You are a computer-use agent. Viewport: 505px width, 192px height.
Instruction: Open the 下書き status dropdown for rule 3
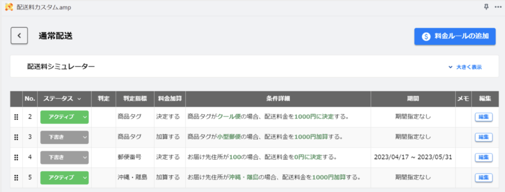point(65,137)
